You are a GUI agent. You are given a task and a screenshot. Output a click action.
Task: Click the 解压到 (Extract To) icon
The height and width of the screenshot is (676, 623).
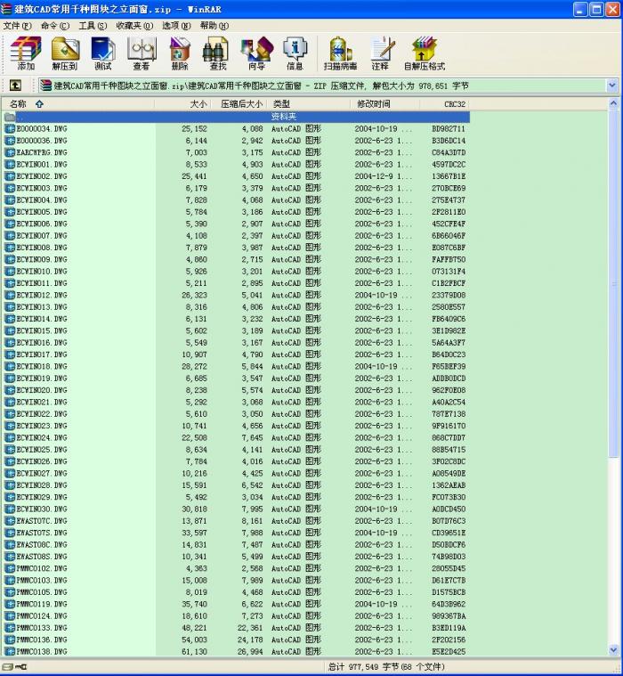coord(65,53)
